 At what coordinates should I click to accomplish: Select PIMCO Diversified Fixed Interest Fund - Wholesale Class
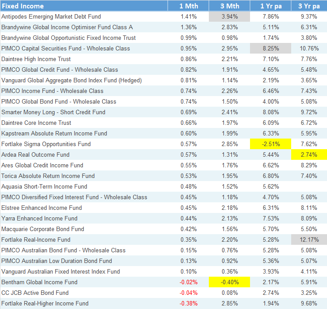coord(74,197)
